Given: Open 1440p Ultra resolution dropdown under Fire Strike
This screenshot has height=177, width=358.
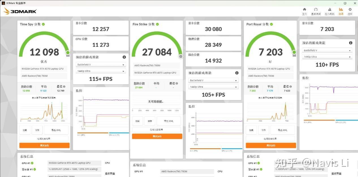Looking at the screenshot, I should (213, 87).
